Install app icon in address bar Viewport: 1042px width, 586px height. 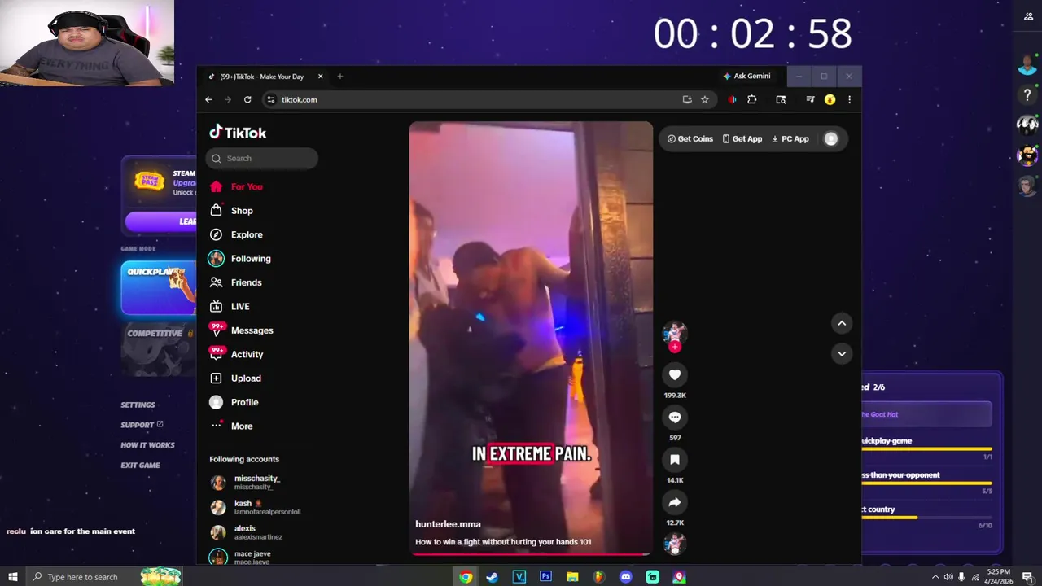pyautogui.click(x=687, y=99)
